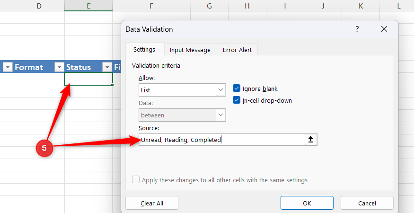This screenshot has height=213, width=414.
Task: Select column I header
Action: click(x=285, y=6)
